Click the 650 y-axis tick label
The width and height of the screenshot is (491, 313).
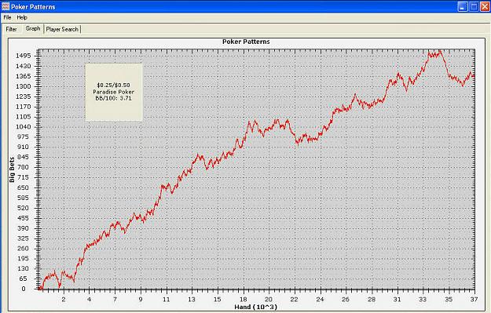tap(24, 187)
